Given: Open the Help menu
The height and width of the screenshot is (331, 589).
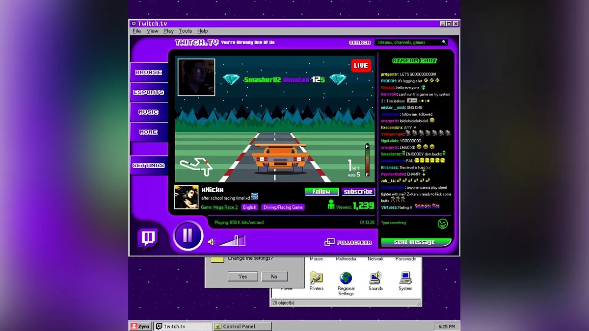Looking at the screenshot, I should click(203, 31).
